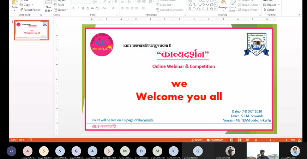Image resolution: width=307 pixels, height=159 pixels.
Task: Justify text in Paragraph group
Action: (137, 8)
